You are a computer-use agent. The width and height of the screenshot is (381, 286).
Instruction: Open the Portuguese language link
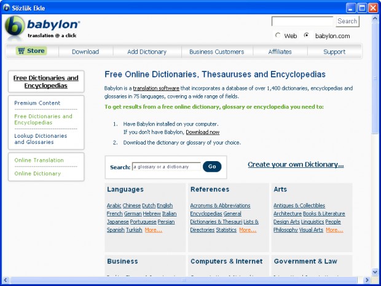143,222
